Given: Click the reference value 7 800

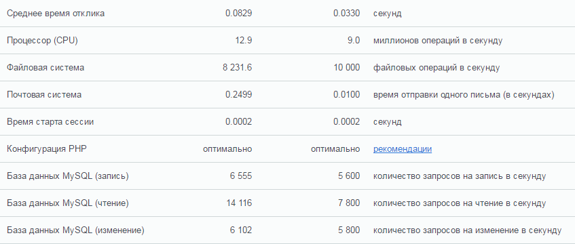Looking at the screenshot, I should coord(349,203).
